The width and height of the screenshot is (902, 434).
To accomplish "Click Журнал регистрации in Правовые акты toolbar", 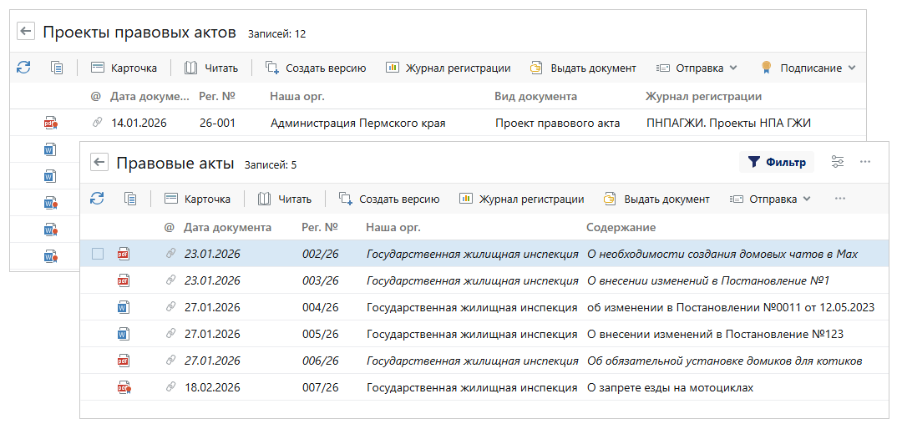I will (521, 199).
